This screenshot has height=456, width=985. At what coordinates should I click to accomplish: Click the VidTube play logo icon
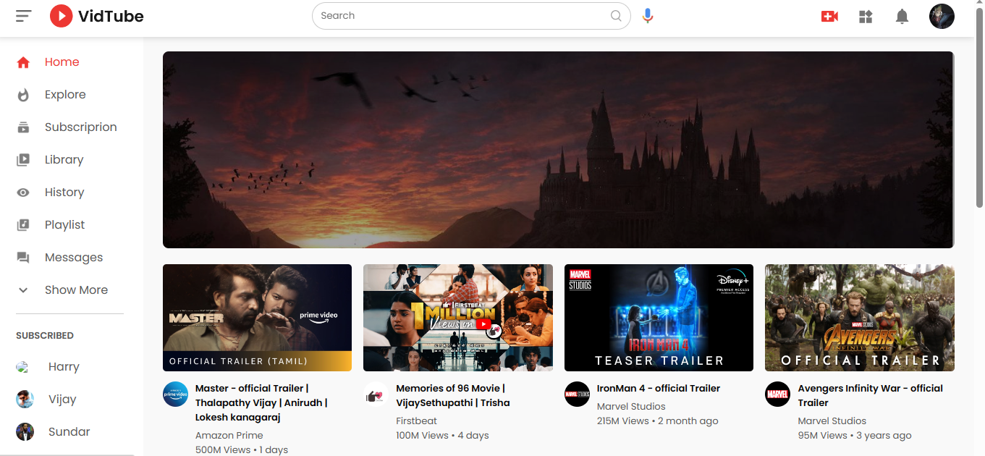62,16
